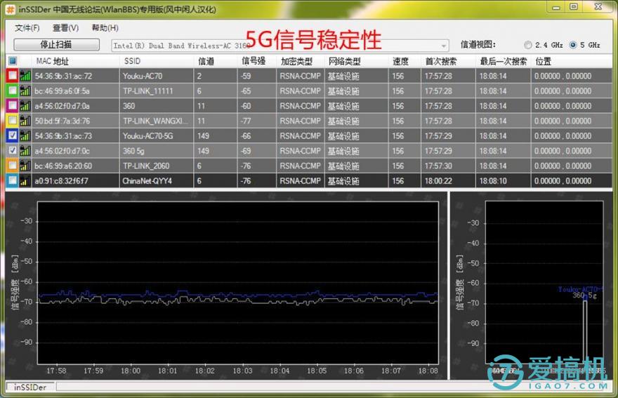Screen dimensions: 618x398
Task: Select SSID cell 360 5g
Action: (133, 151)
